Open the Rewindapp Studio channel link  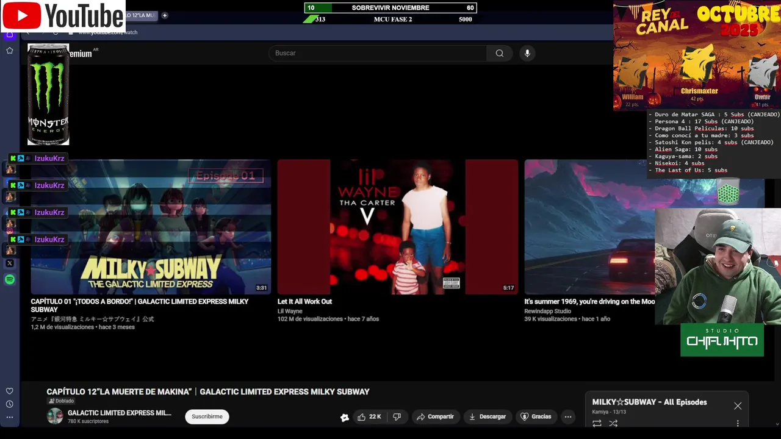547,311
